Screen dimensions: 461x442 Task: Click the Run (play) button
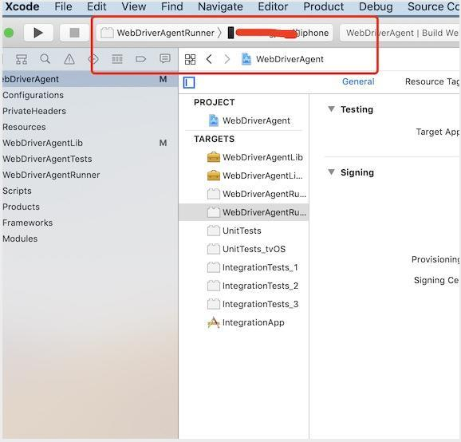[38, 33]
